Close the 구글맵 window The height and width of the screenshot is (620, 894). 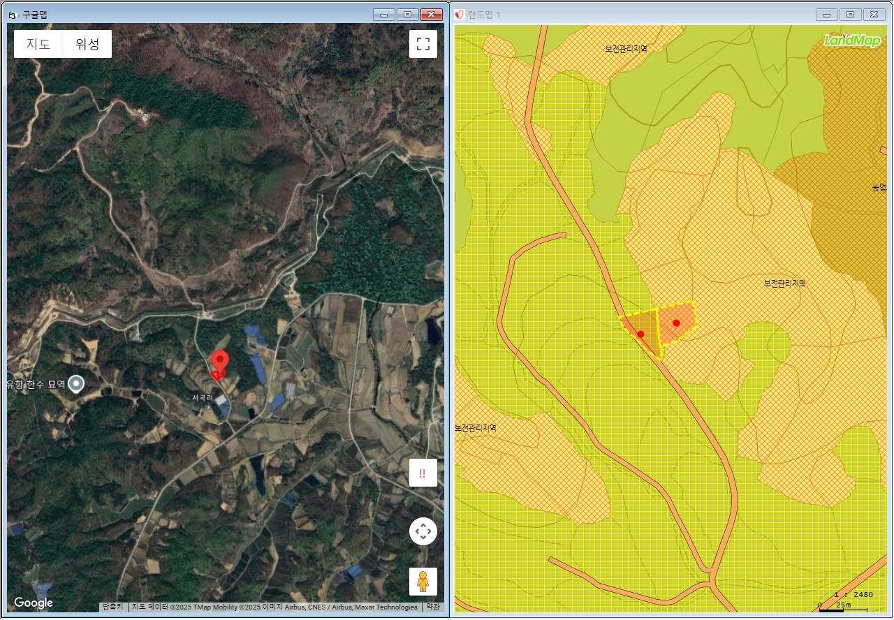(432, 15)
